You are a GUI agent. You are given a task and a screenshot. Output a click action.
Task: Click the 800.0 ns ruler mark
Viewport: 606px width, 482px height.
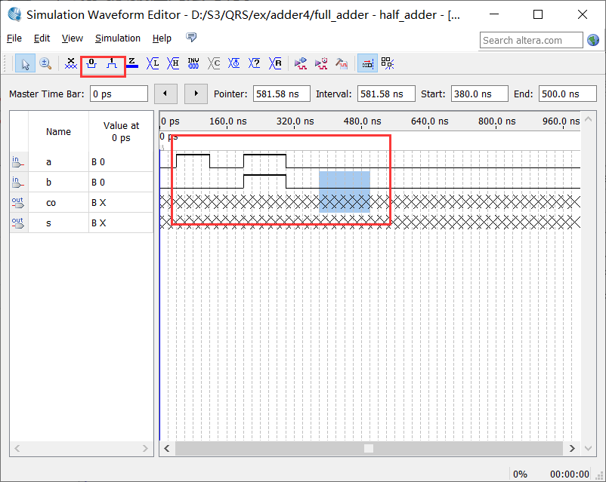tap(496, 121)
